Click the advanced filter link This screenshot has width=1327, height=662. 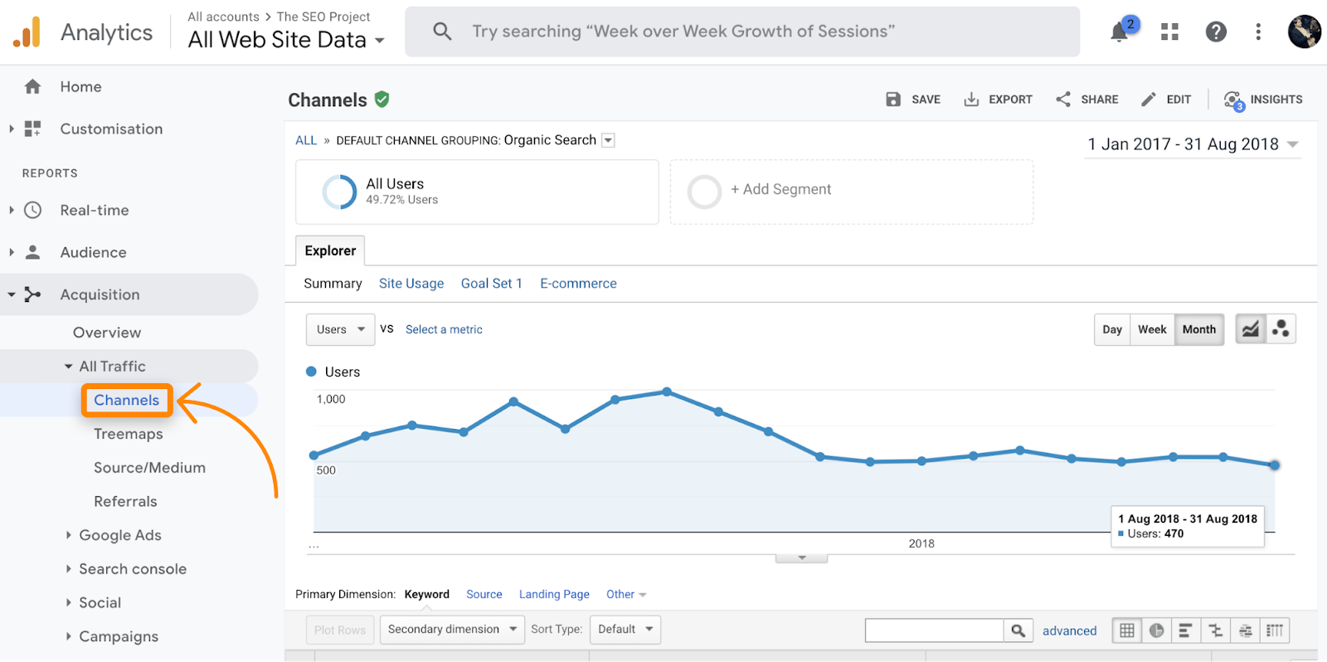tap(1069, 630)
